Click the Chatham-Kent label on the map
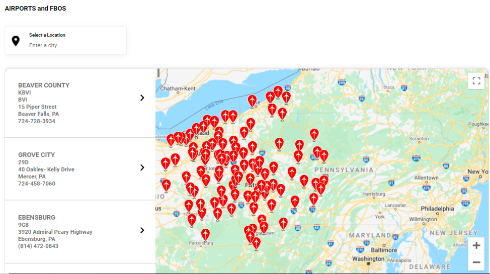 pyautogui.click(x=178, y=88)
